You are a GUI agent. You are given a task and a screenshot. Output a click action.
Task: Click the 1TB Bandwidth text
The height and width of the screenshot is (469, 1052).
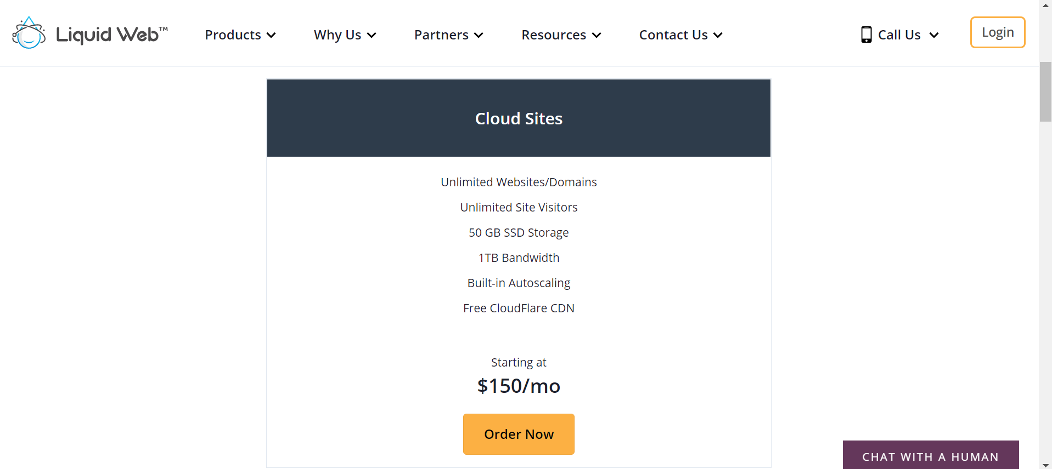pos(519,258)
